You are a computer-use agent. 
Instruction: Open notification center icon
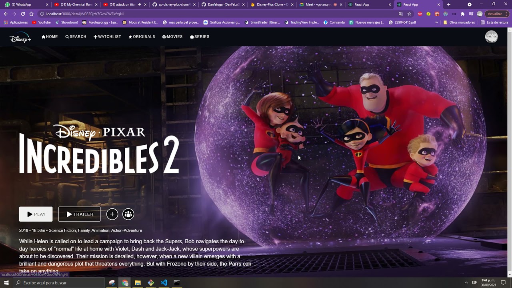click(504, 283)
